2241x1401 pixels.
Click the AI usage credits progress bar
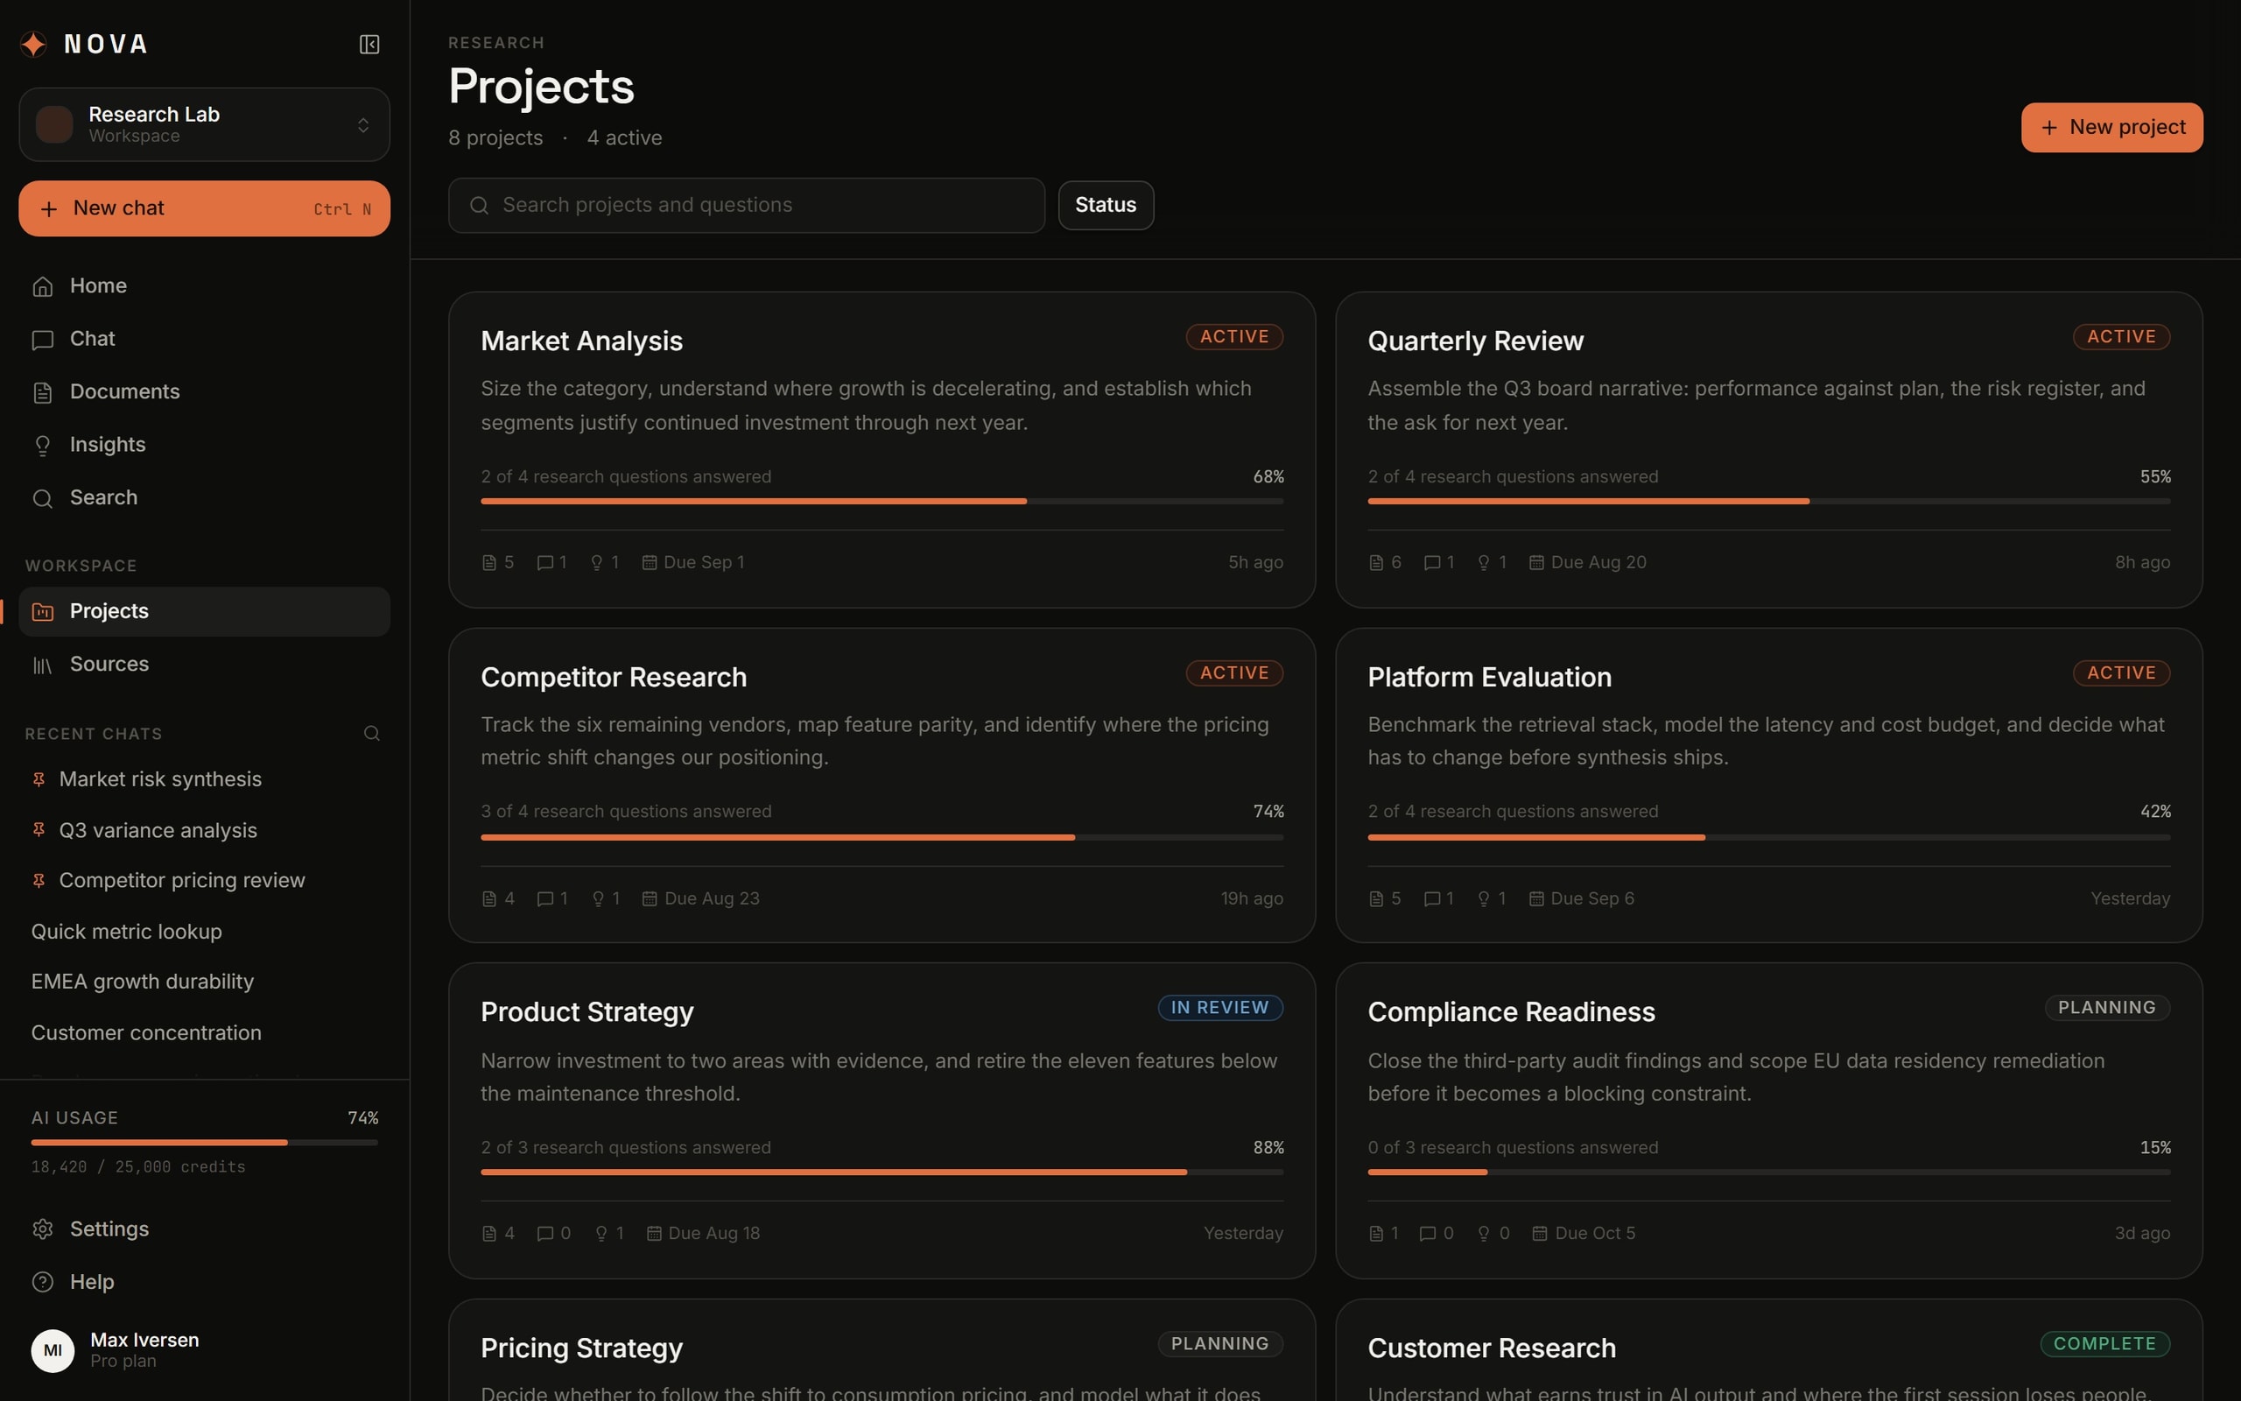(x=204, y=1143)
